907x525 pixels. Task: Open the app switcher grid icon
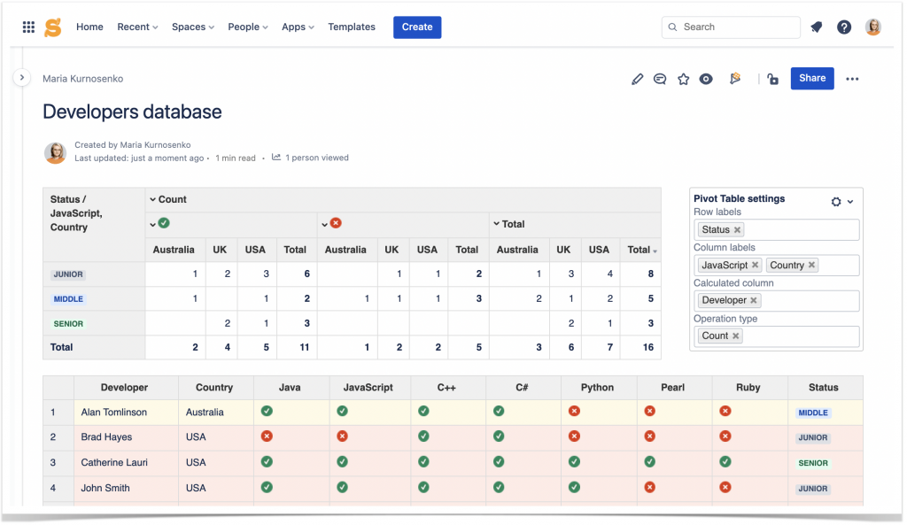pos(28,27)
